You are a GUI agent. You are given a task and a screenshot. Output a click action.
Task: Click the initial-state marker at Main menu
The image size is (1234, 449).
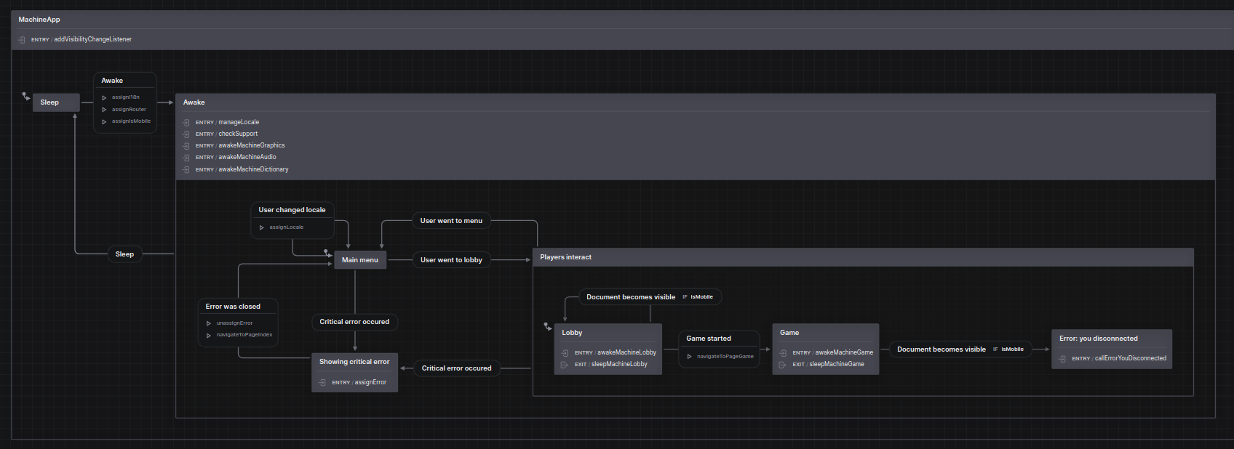[327, 253]
